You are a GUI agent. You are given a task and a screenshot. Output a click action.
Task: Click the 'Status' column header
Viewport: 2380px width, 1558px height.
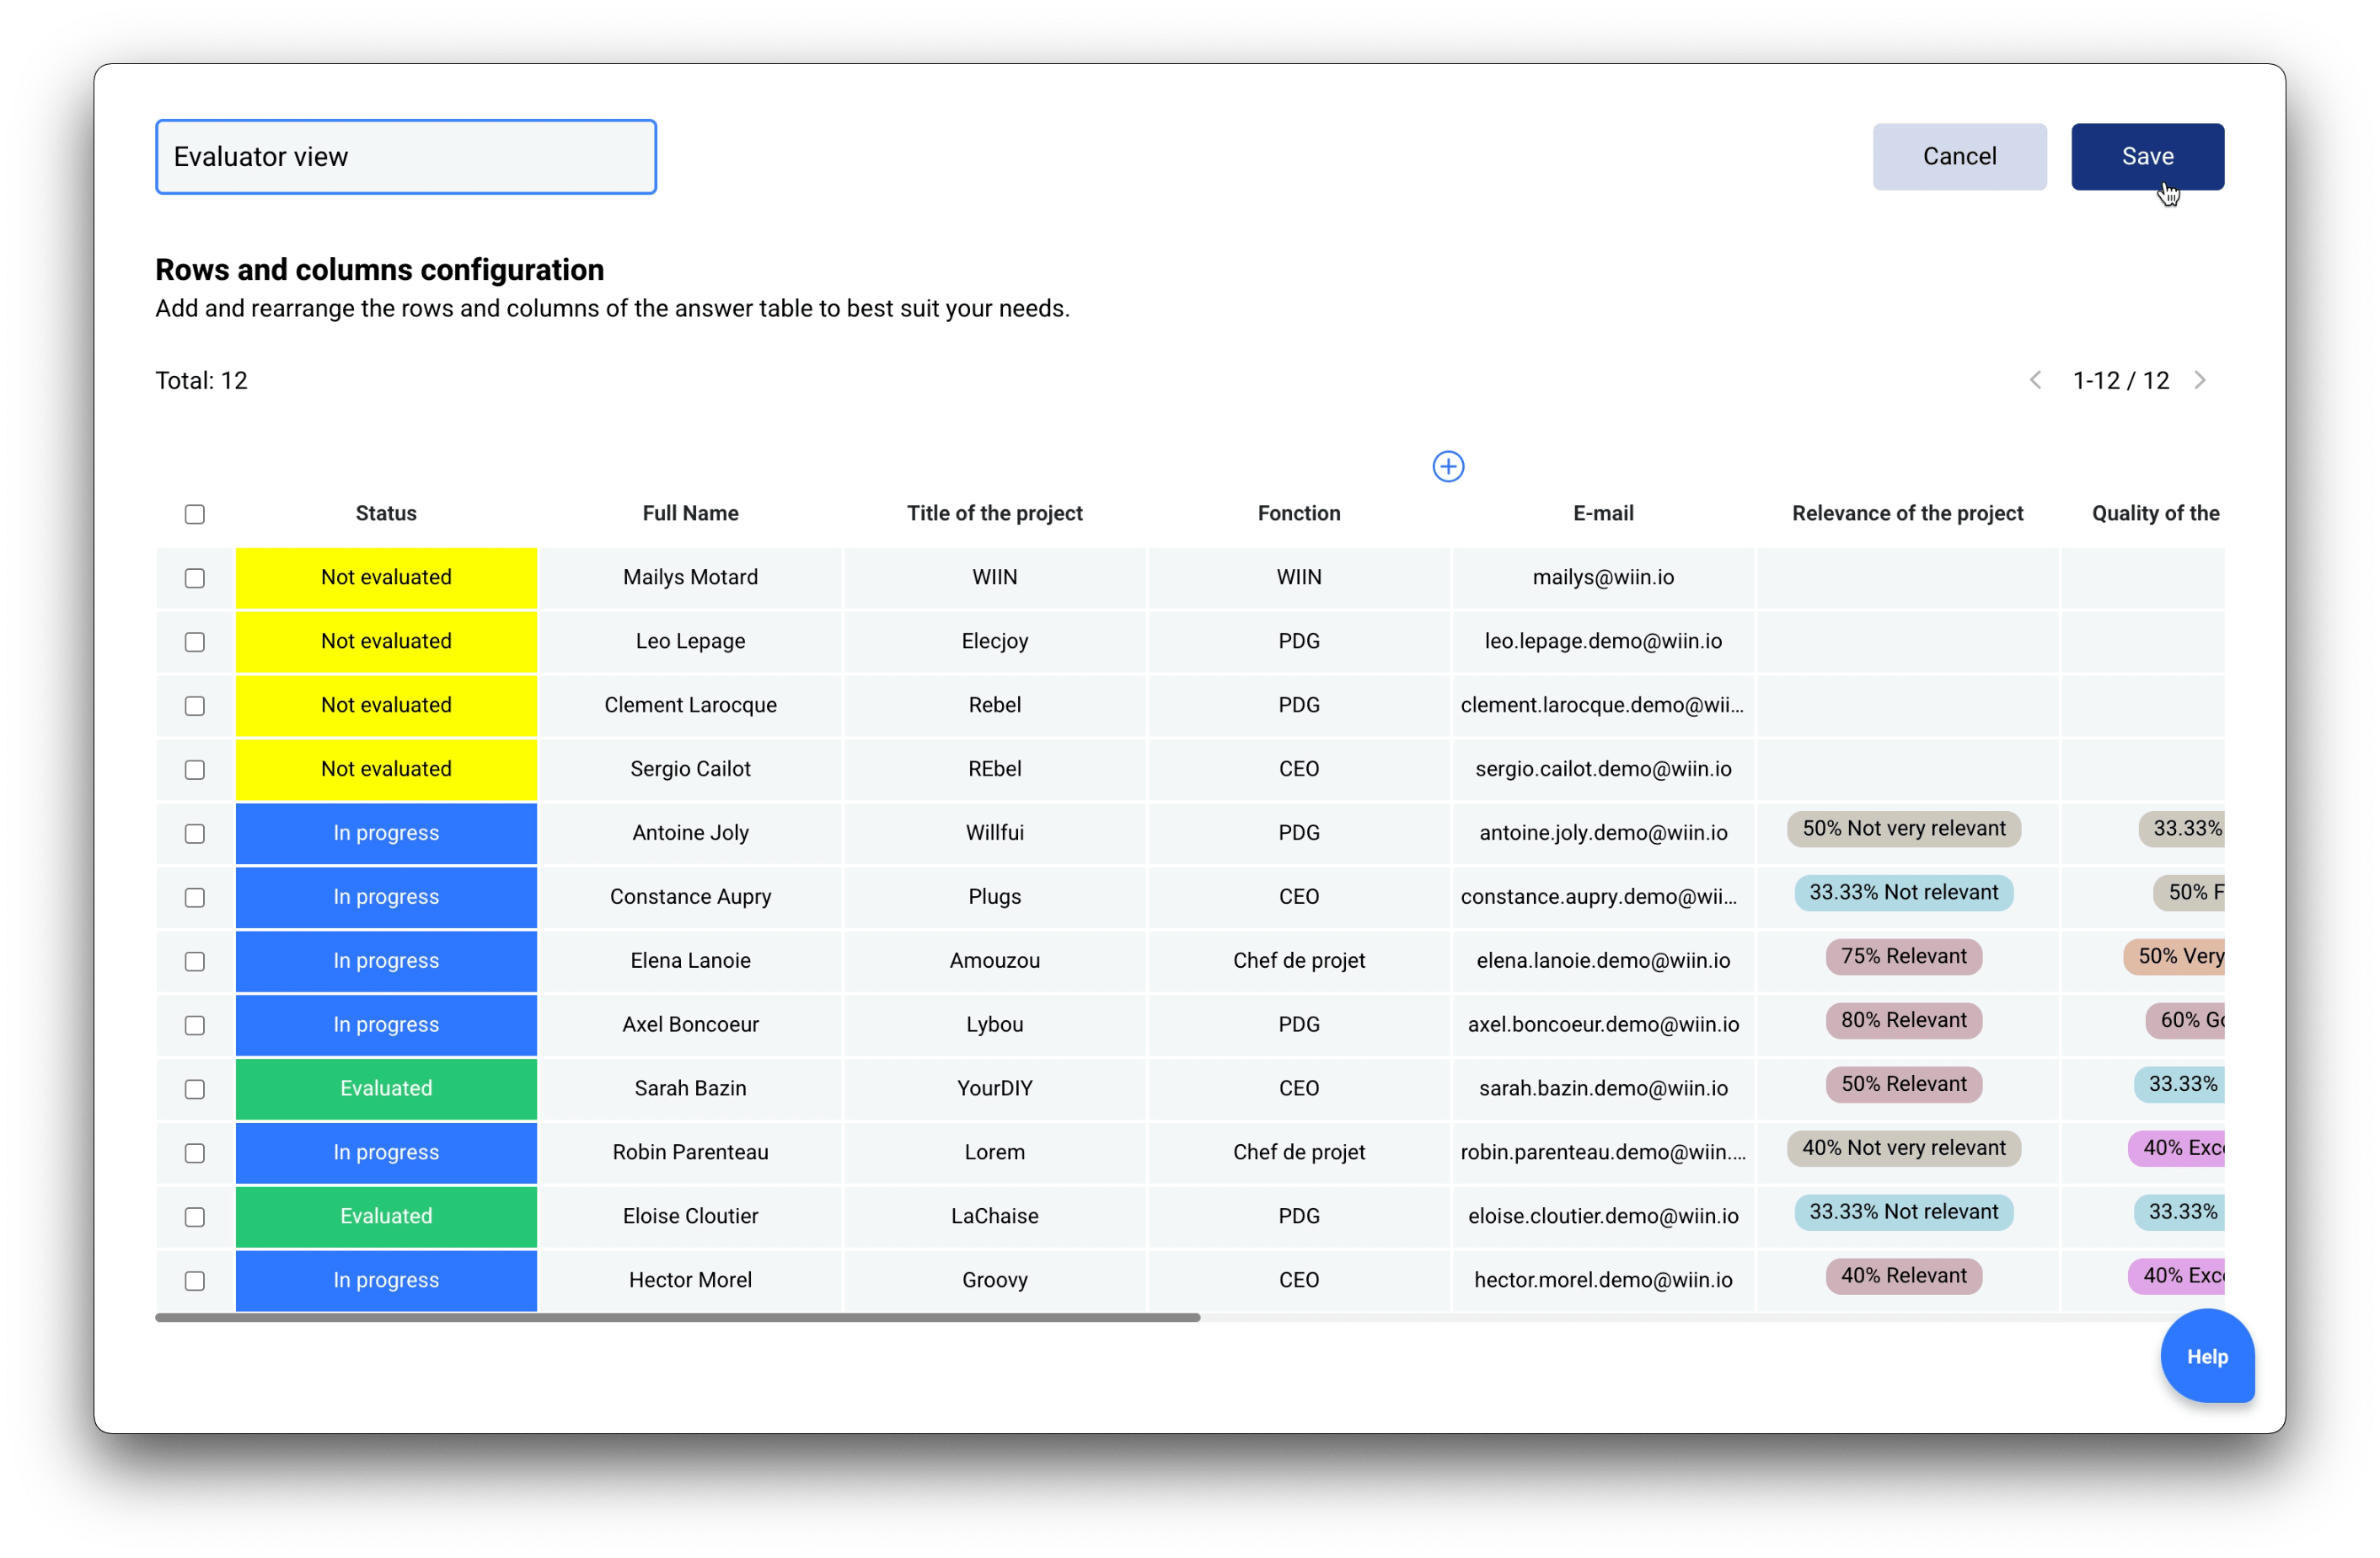pyautogui.click(x=386, y=513)
